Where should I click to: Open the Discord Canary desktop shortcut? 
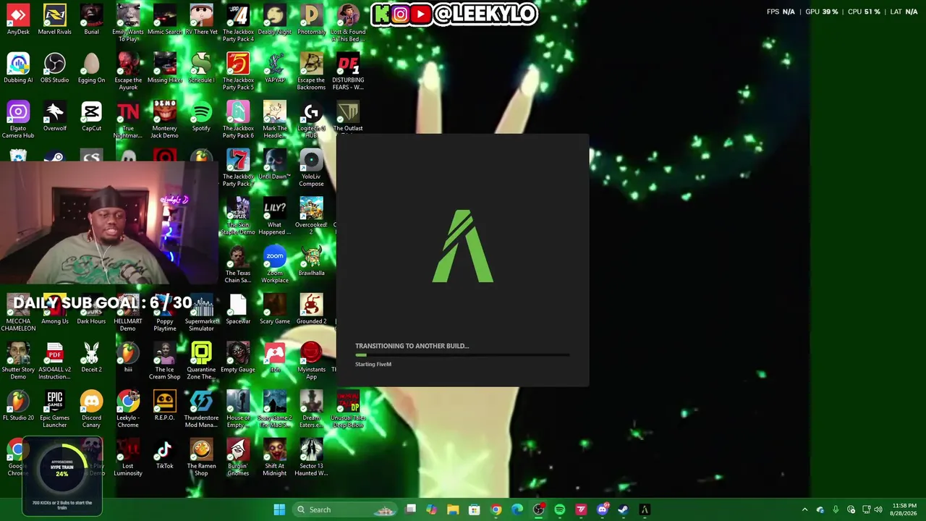pos(91,409)
